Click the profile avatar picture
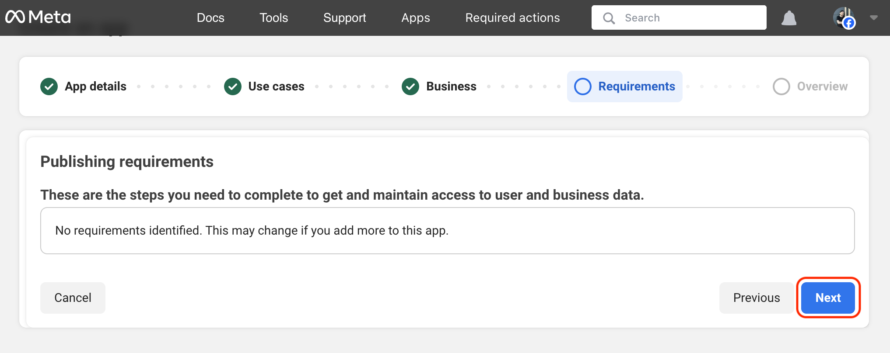This screenshot has width=890, height=353. [x=843, y=17]
